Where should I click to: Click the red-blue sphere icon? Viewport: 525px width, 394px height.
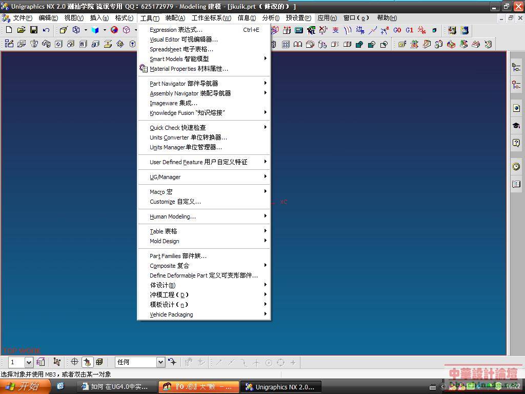[114, 30]
